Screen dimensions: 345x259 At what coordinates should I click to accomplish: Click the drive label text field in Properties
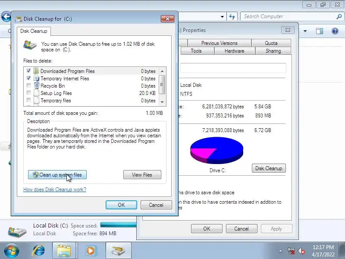233,68
